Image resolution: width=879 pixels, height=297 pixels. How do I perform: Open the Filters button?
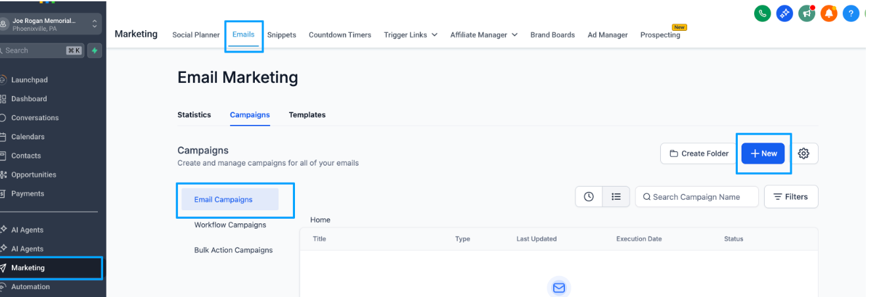click(x=790, y=196)
